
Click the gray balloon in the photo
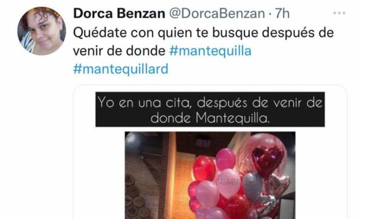253,187
